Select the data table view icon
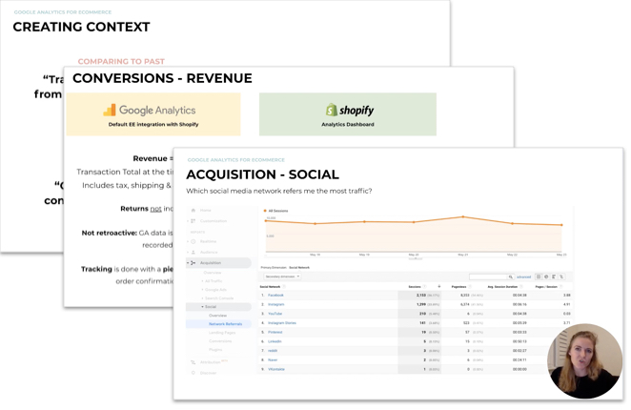 539,277
